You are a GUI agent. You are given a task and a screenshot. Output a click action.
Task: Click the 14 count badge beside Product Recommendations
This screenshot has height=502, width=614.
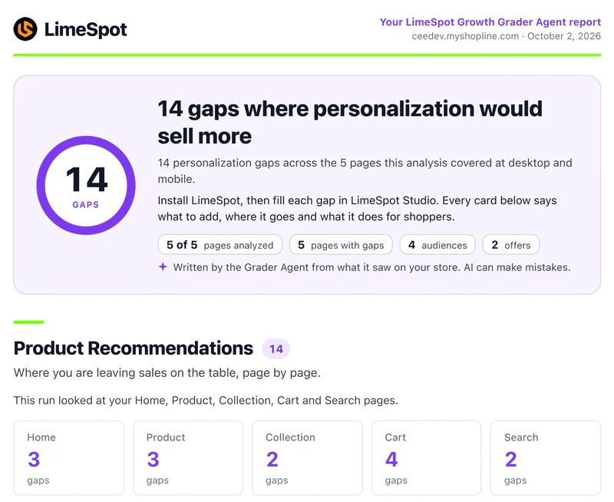click(276, 349)
